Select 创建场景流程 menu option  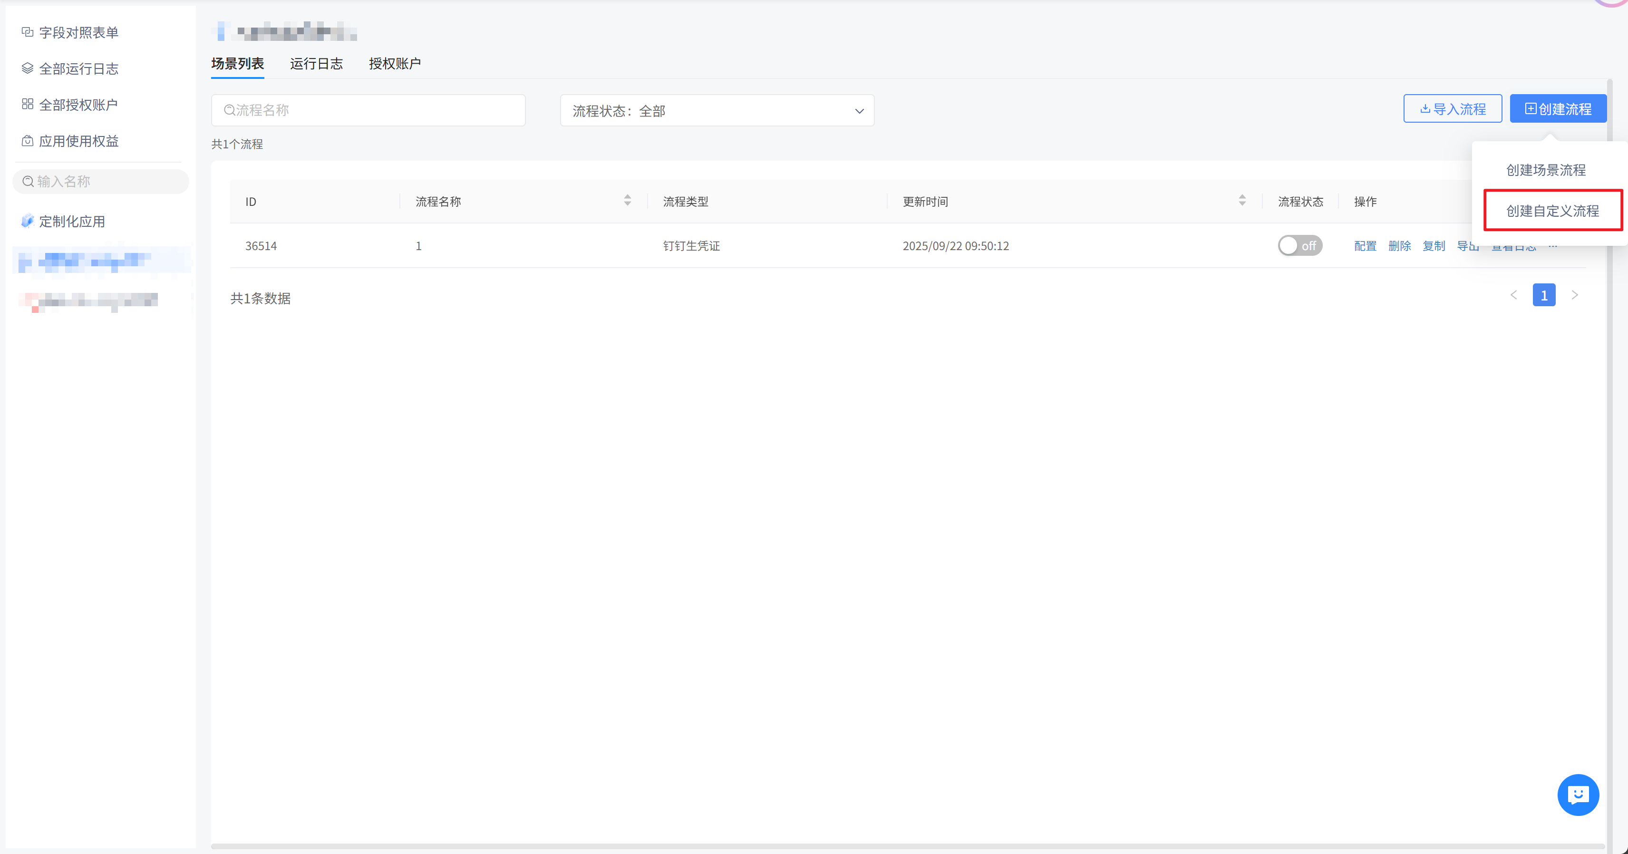pyautogui.click(x=1545, y=169)
